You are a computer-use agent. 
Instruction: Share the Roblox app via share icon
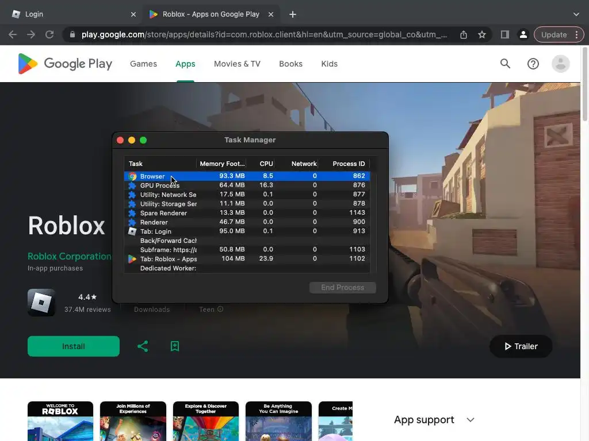pos(143,346)
